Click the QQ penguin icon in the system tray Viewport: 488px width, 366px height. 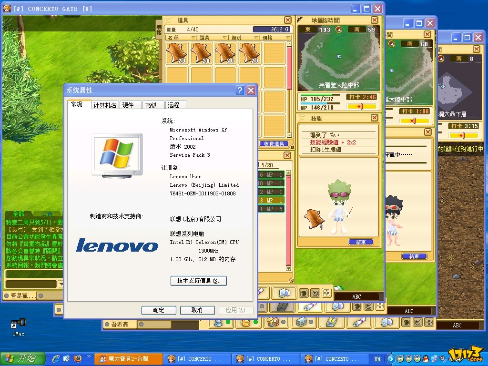click(426, 359)
